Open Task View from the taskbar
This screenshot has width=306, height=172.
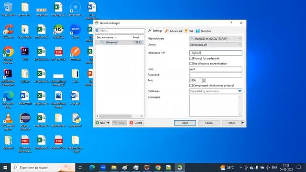81,168
